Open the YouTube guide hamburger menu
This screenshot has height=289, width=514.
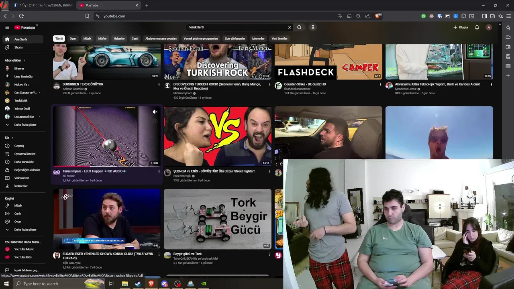pos(7,27)
